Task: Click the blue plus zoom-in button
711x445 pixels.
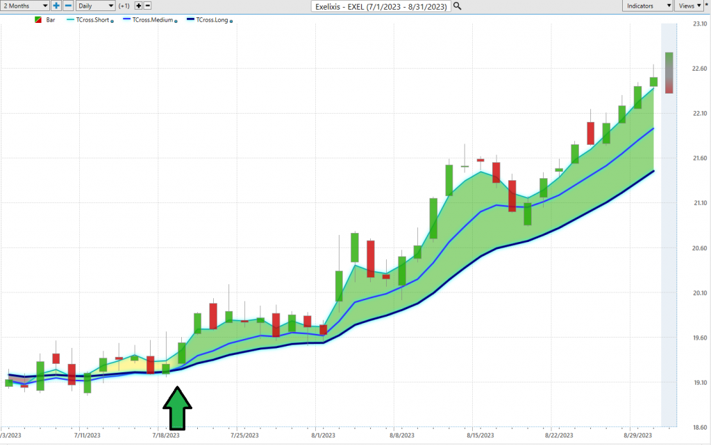Action: coord(56,6)
